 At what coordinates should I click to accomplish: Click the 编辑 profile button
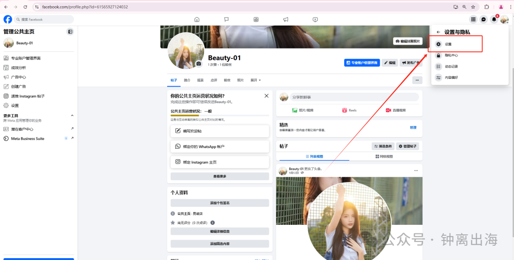[x=390, y=63]
